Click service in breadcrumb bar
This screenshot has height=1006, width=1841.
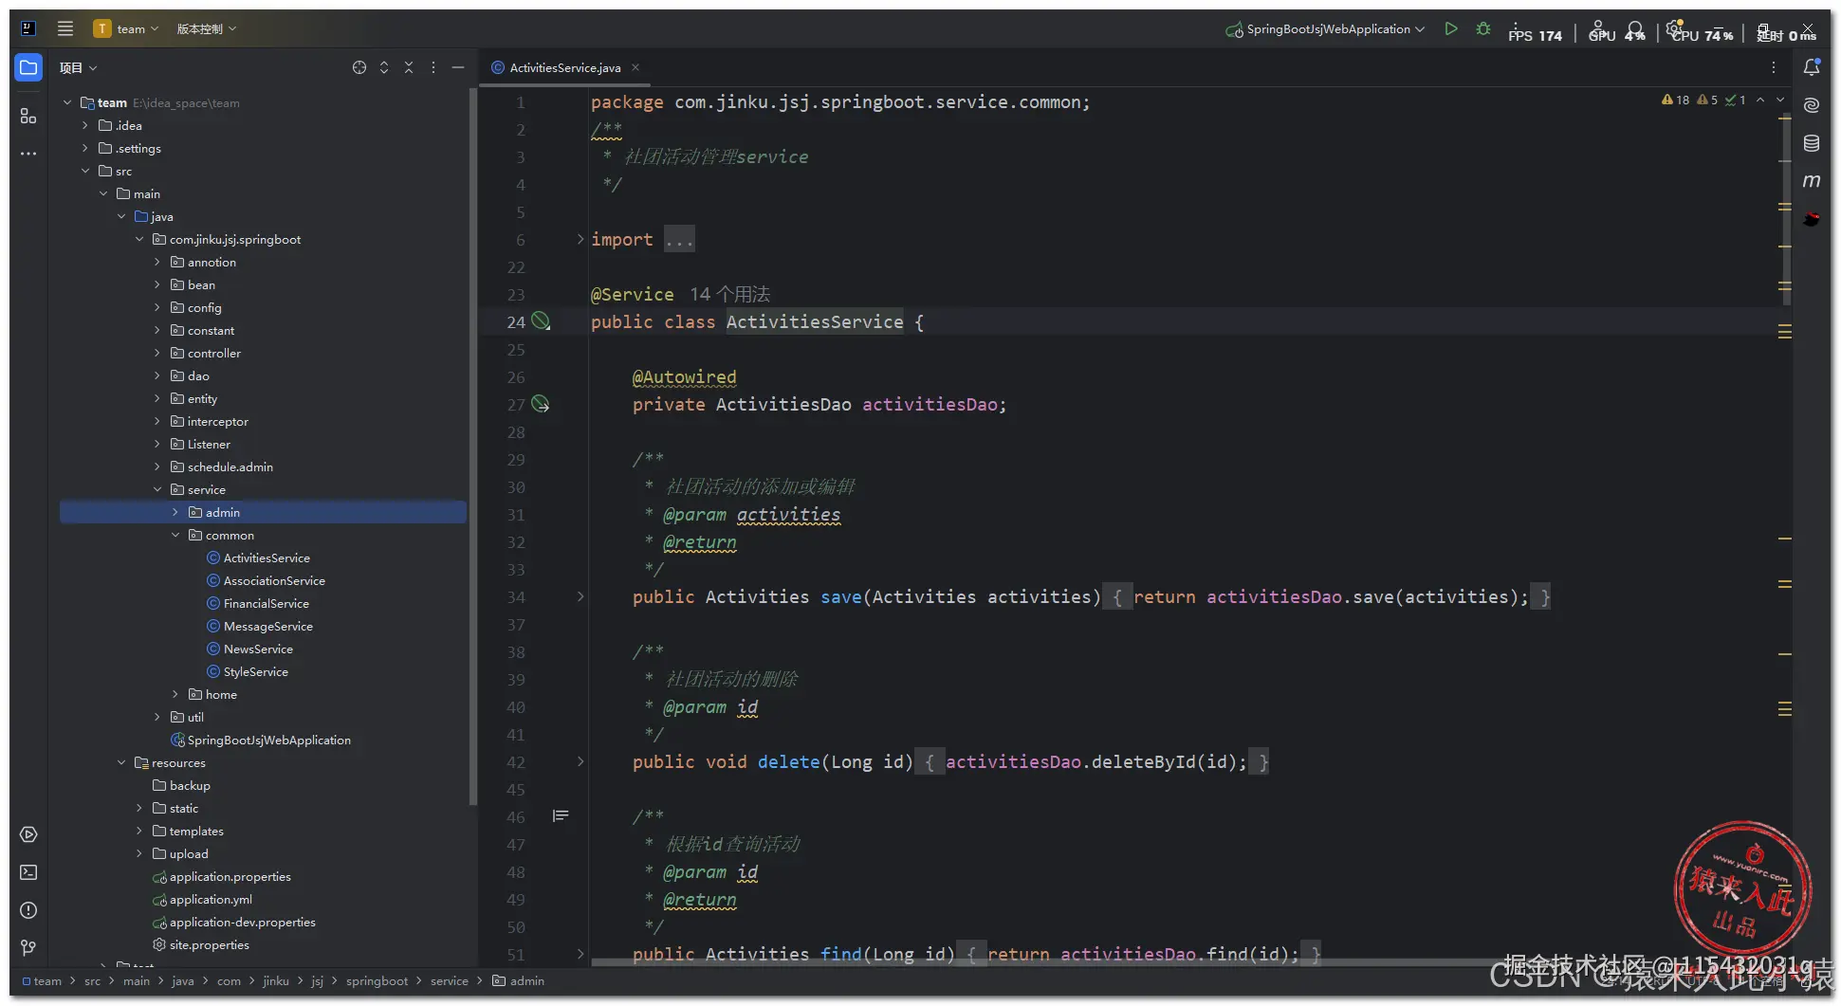(449, 980)
